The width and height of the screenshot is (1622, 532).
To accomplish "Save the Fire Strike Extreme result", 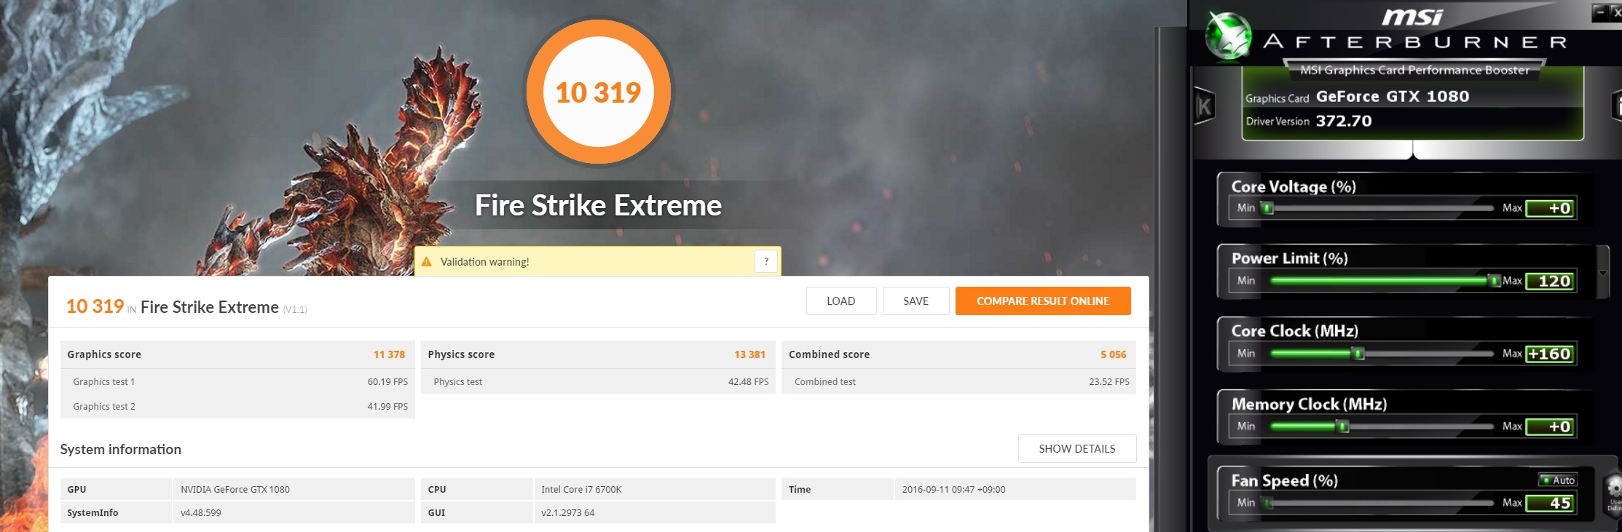I will (x=916, y=301).
